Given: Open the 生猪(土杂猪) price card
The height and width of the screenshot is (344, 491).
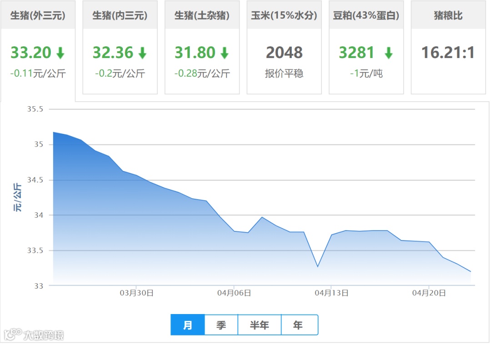Looking at the screenshot, I should pos(202,47).
